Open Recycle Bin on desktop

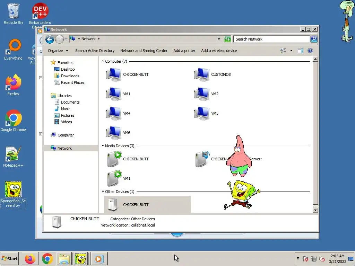[x=13, y=14]
